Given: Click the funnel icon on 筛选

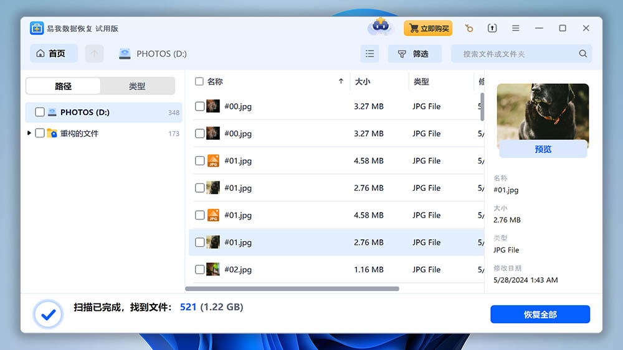Looking at the screenshot, I should pyautogui.click(x=402, y=53).
